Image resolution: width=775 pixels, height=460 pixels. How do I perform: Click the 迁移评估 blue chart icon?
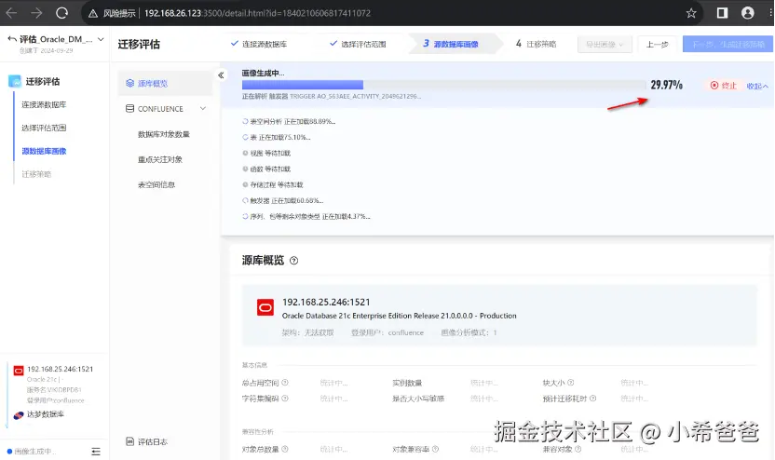tap(15, 81)
